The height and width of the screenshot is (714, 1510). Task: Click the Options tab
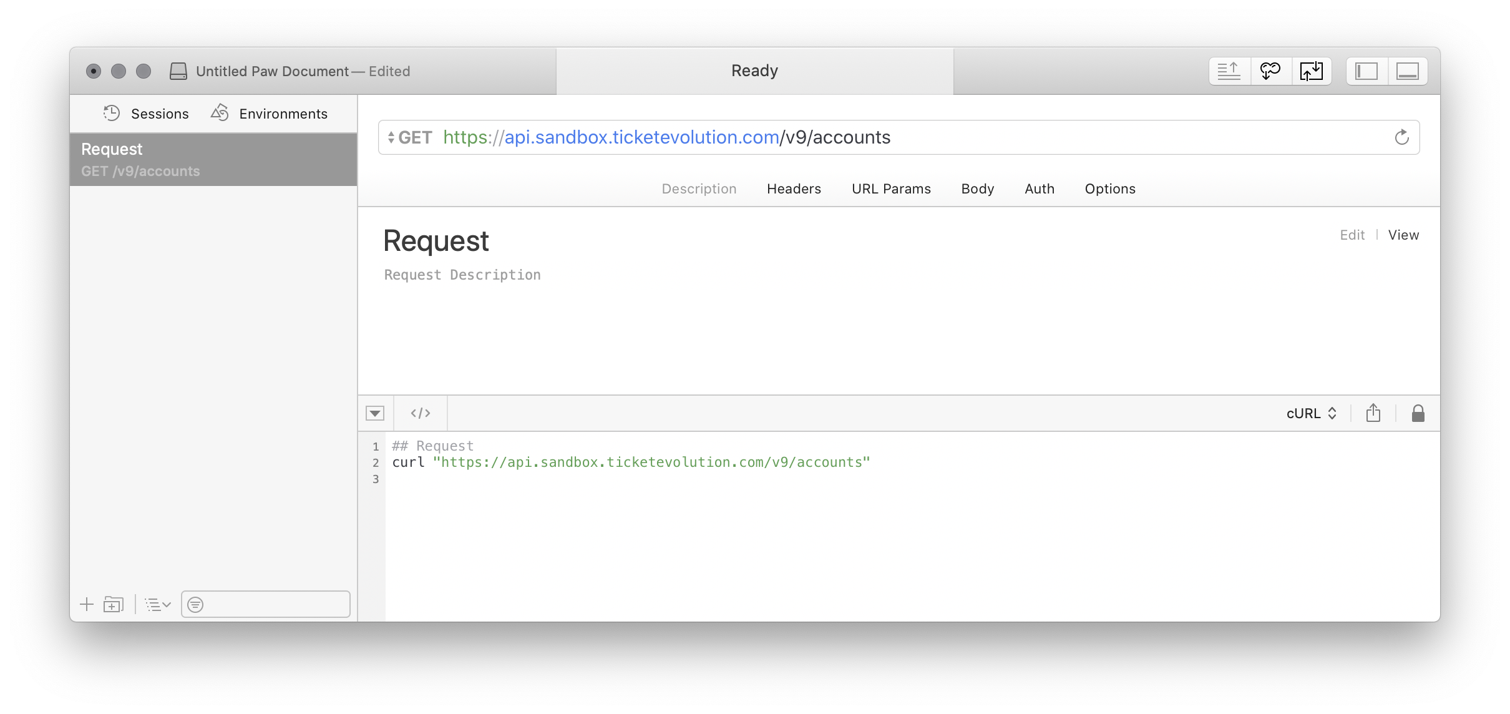1108,188
